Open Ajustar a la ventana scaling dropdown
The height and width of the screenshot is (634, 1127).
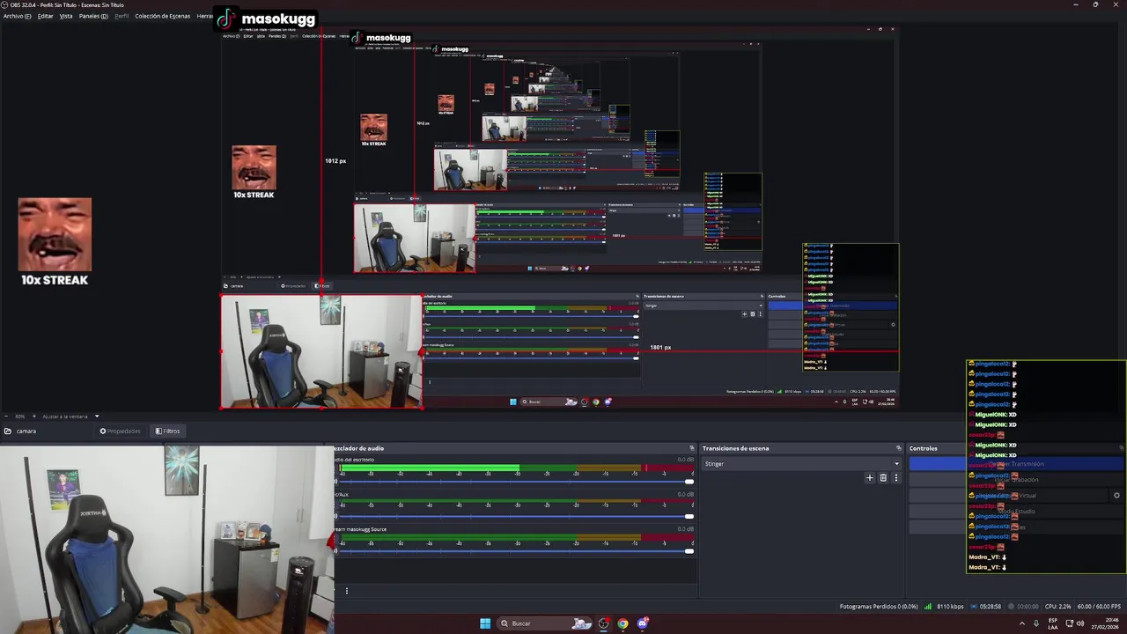point(70,416)
